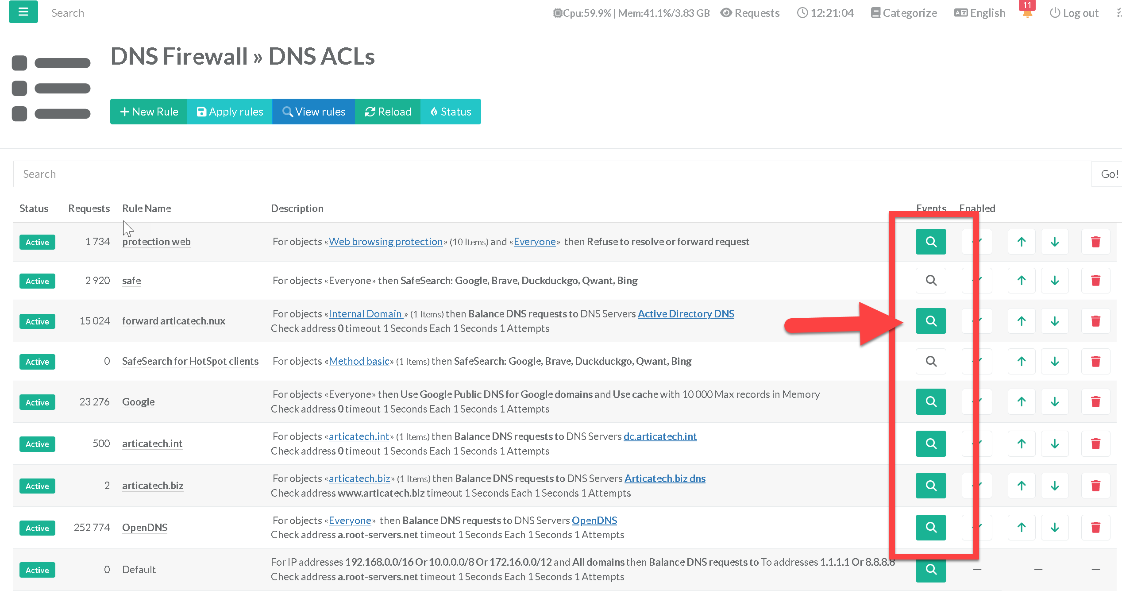Toggle the enabled check for the Google rule

(977, 402)
